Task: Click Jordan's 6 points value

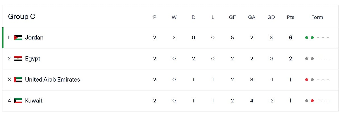Action: [x=290, y=38]
